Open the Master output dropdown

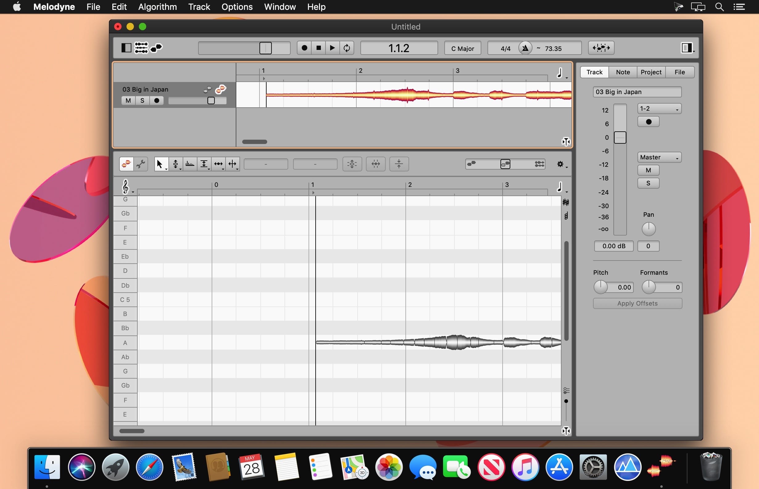click(x=659, y=157)
